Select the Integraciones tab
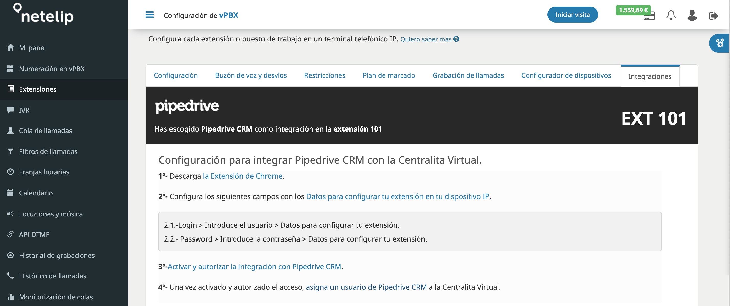Viewport: 730px width, 306px height. pos(650,76)
